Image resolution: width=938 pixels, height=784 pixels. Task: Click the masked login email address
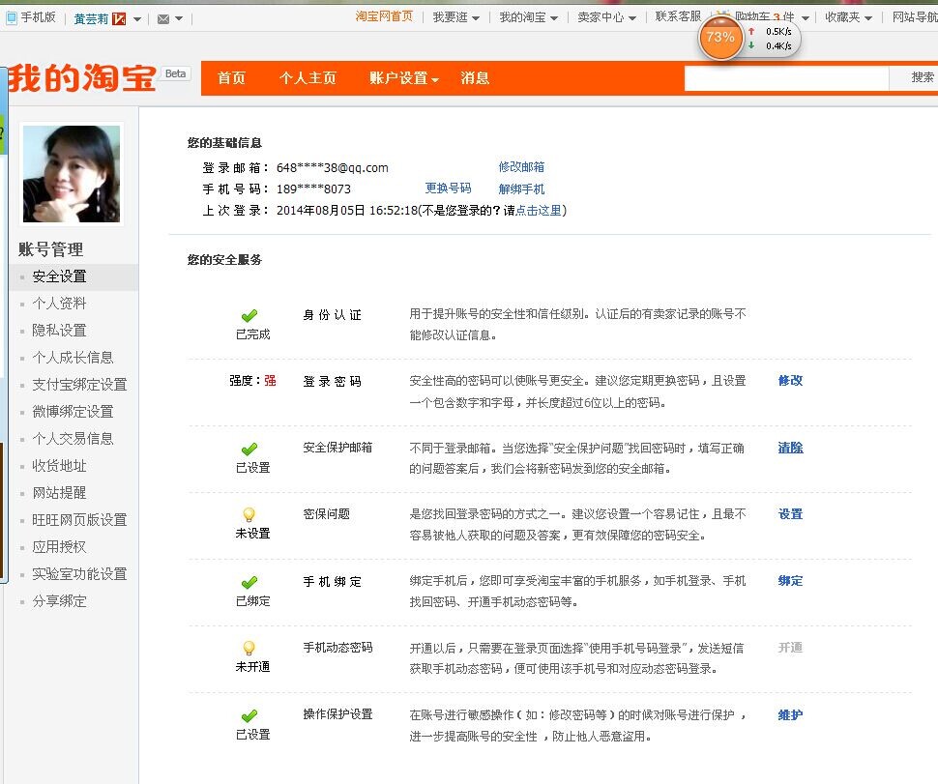click(332, 168)
